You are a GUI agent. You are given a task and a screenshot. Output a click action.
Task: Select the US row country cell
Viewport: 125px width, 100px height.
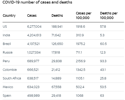click(5, 27)
